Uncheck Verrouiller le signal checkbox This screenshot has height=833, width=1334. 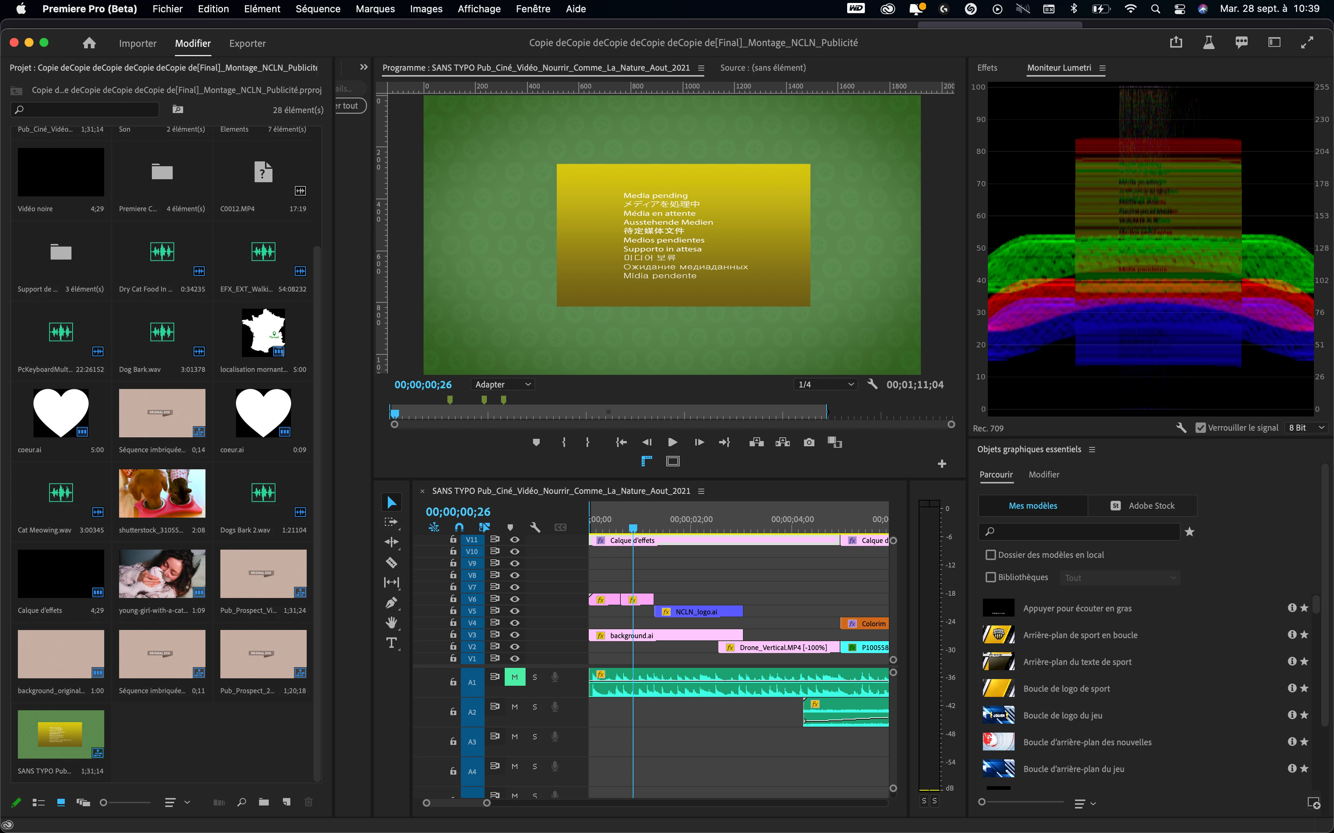pos(1200,428)
